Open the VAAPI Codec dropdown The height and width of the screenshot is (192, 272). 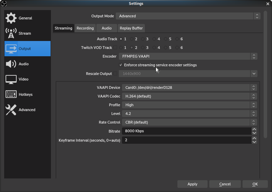190,96
